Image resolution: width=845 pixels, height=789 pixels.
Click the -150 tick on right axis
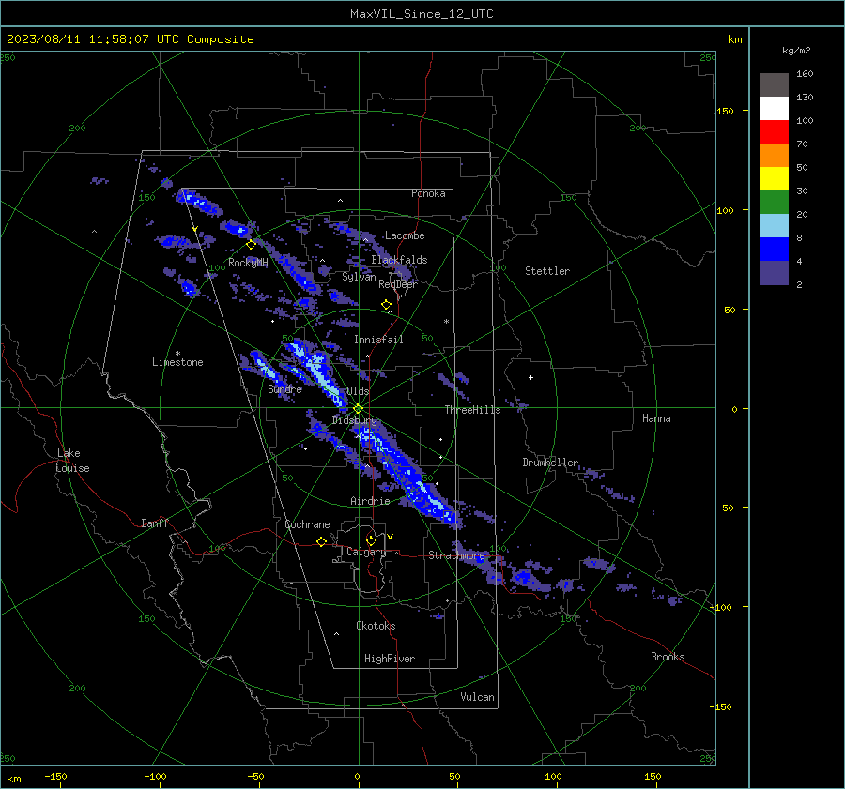click(720, 706)
